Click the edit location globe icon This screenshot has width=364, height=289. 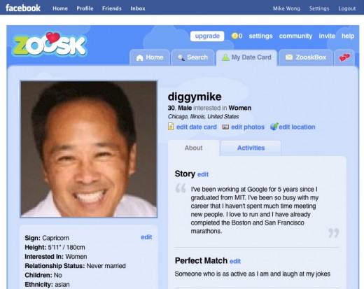(x=274, y=127)
